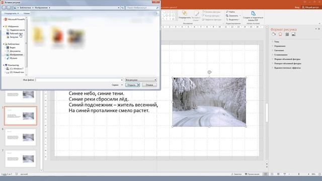The width and height of the screenshot is (322, 181).
Task: Expand the Artistic Effects section
Action: 287,68
